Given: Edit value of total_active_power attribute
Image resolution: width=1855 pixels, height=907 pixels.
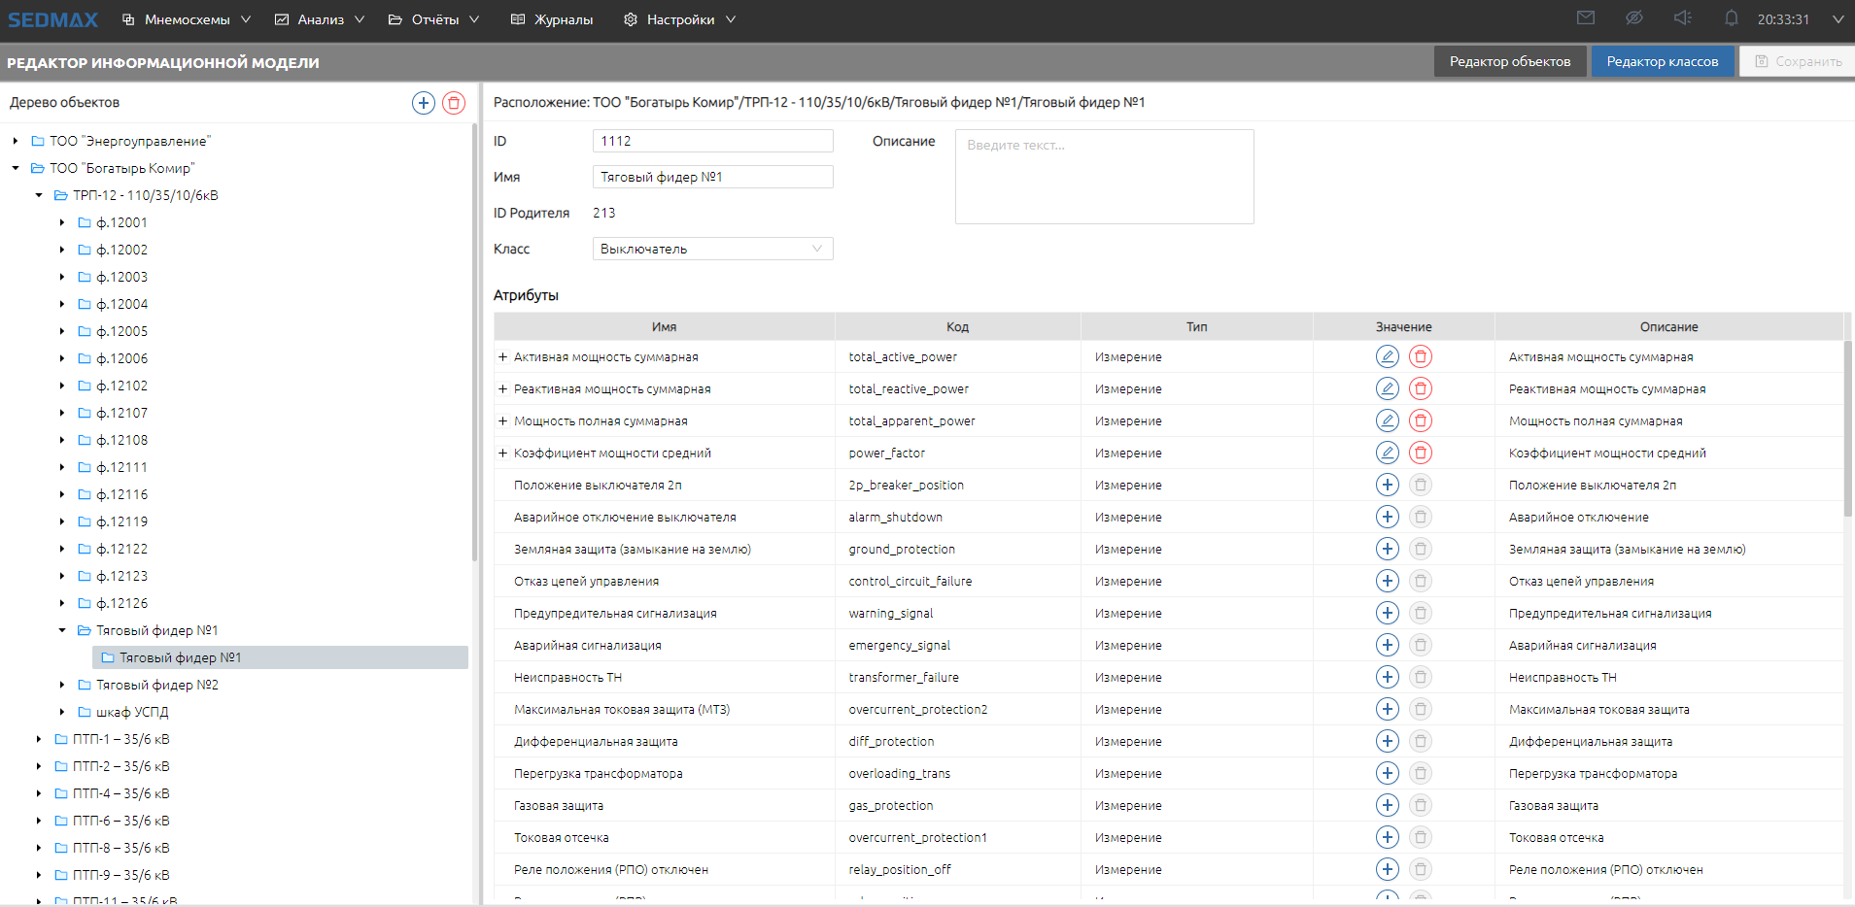Looking at the screenshot, I should 1388,356.
